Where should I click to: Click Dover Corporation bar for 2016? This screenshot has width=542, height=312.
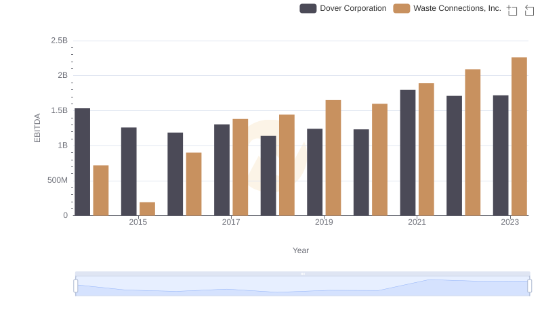click(x=175, y=174)
